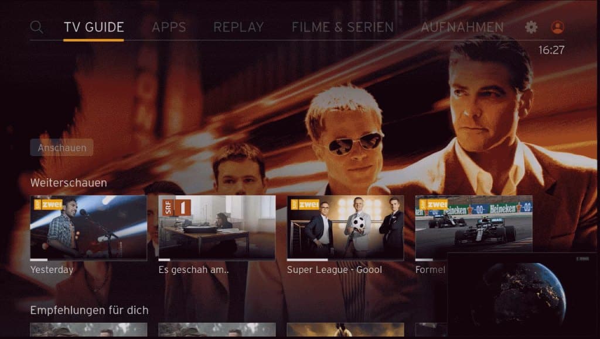Open the AUFNAHMEN section
This screenshot has height=339, width=600.
coord(461,27)
